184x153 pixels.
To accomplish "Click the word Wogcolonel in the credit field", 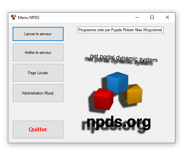I will [152, 30].
